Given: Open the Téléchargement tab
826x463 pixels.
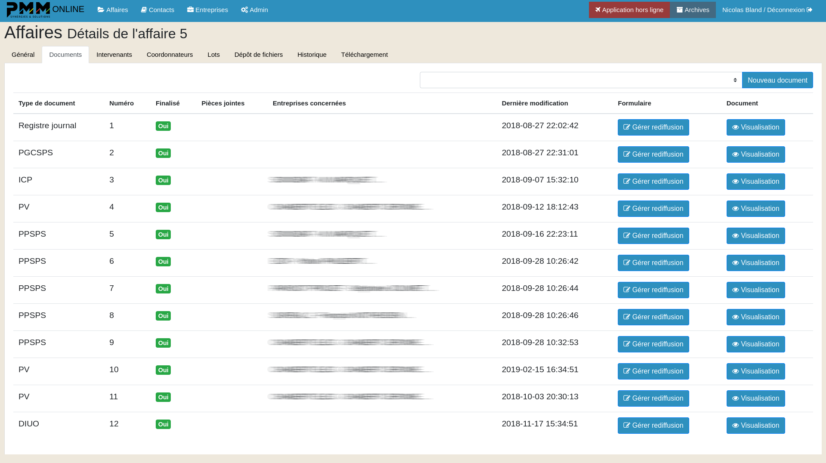Looking at the screenshot, I should point(364,55).
